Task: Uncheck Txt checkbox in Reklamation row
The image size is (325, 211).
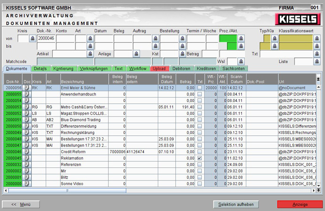Action: [200, 158]
